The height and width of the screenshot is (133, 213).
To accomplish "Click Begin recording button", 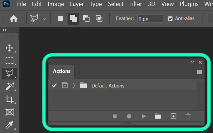I will 129,116.
